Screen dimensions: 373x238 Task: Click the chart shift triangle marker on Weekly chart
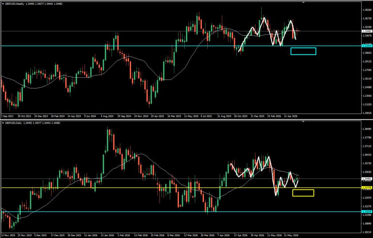pos(303,2)
